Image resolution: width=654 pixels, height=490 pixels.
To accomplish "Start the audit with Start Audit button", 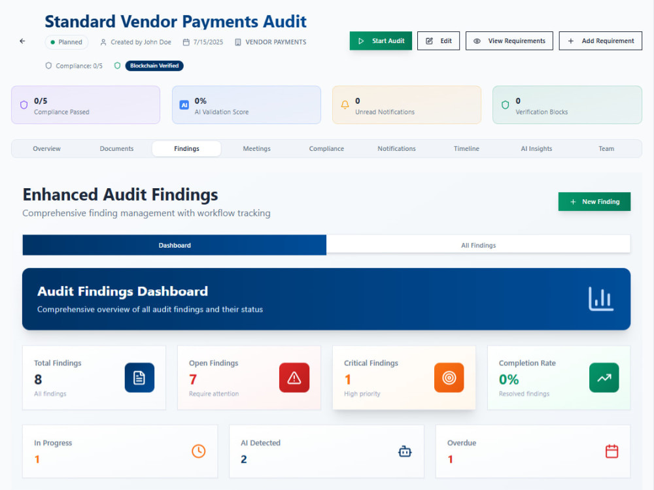I will coord(381,41).
